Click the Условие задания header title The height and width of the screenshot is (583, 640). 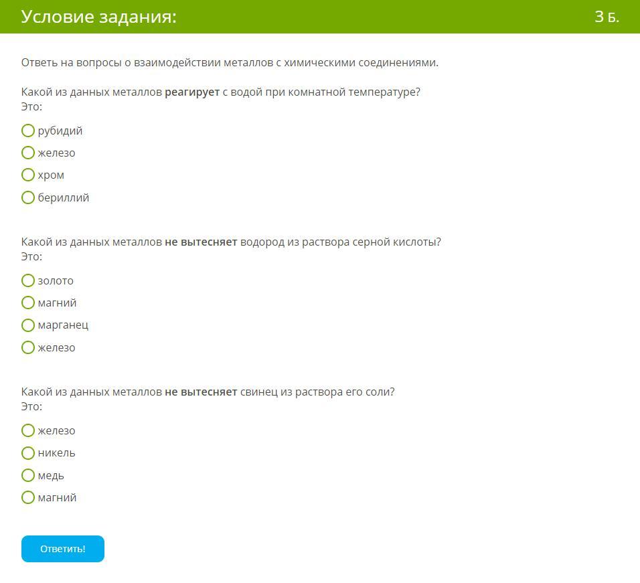[99, 17]
